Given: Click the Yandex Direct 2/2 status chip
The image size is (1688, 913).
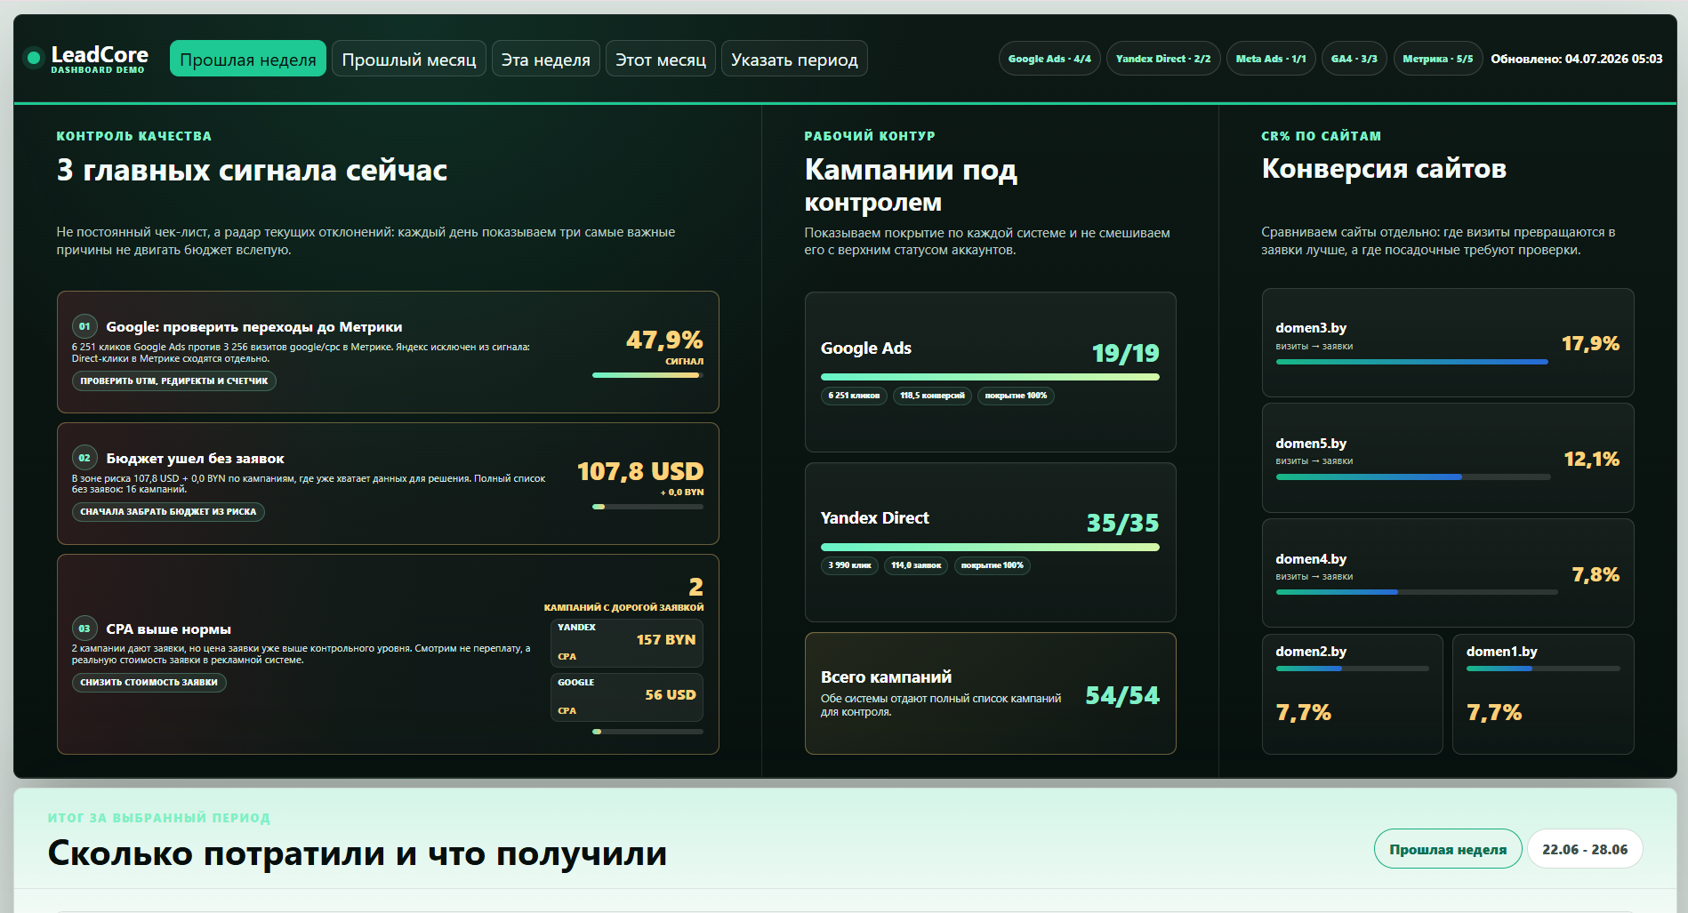Looking at the screenshot, I should [x=1163, y=59].
